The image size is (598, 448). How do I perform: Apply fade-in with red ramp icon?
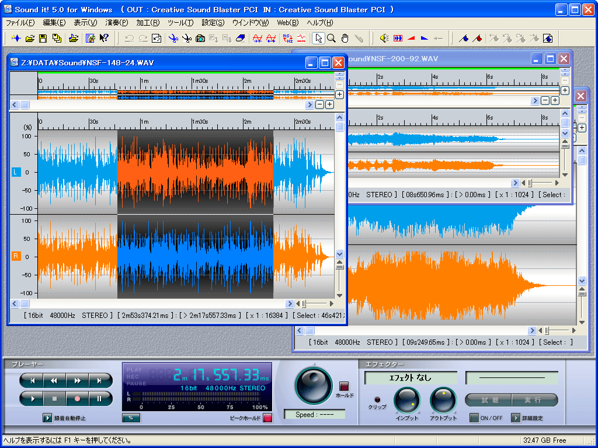click(x=411, y=38)
